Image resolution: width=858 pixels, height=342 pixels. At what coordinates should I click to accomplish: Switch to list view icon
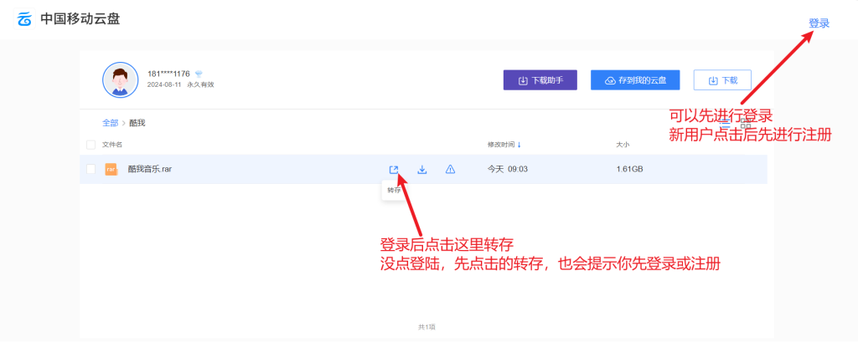725,123
